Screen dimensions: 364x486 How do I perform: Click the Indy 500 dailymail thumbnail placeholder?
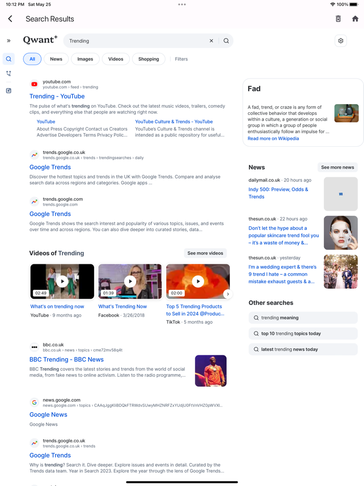341,194
